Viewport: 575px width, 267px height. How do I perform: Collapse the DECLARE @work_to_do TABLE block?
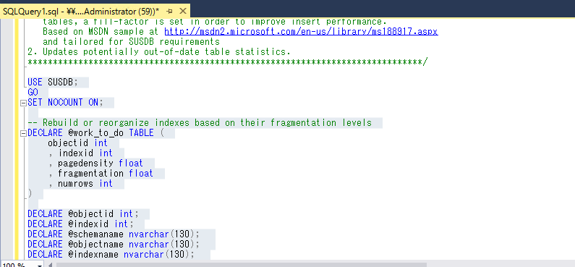(23, 133)
